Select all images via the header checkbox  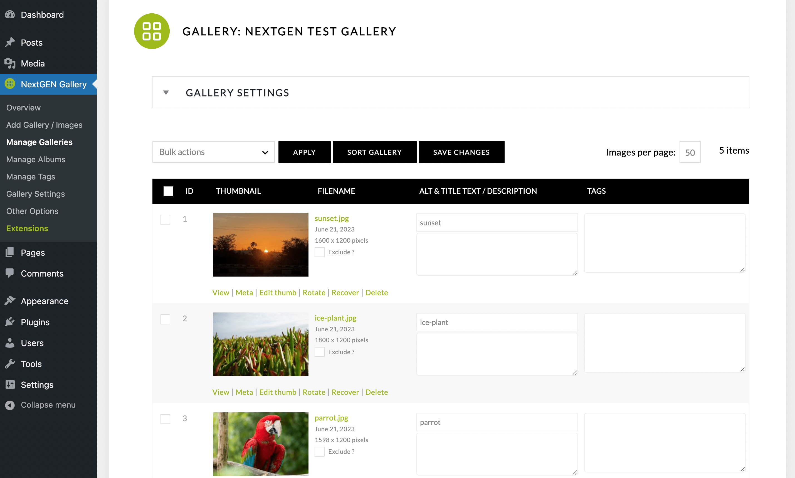(x=168, y=191)
